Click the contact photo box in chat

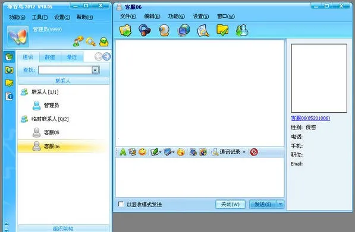coord(319,78)
